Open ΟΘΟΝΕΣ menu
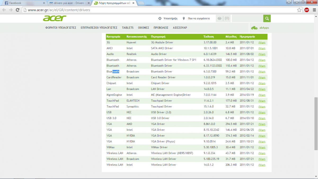Viewport: 318px width, 179px height. pyautogui.click(x=143, y=28)
